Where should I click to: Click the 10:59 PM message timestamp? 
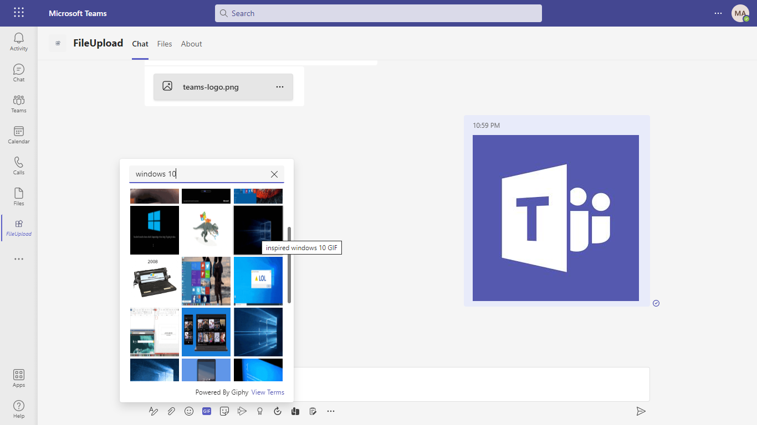pos(486,126)
